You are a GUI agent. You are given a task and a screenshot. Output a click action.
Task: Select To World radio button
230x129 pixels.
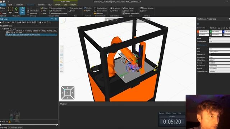point(111,11)
